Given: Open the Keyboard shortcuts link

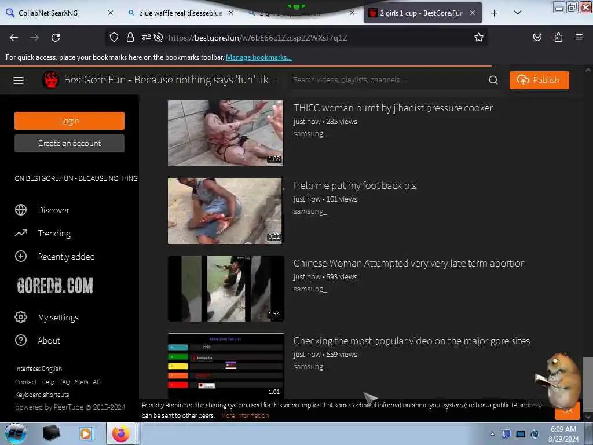Looking at the screenshot, I should 42,395.
